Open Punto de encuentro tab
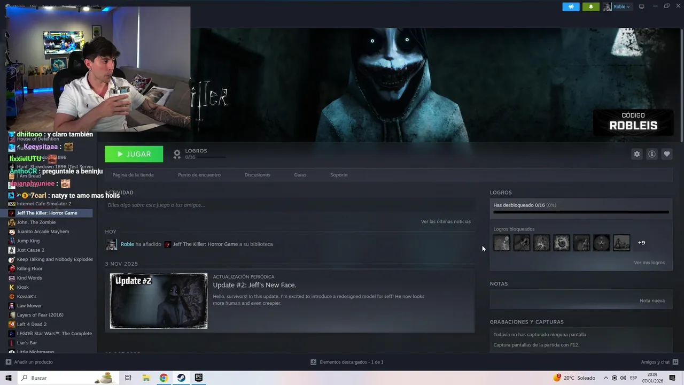684x385 pixels. 199,175
